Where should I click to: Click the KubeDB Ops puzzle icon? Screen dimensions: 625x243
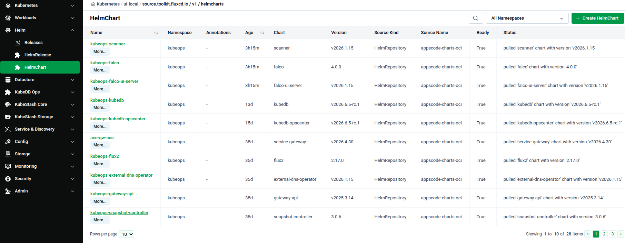(8, 92)
